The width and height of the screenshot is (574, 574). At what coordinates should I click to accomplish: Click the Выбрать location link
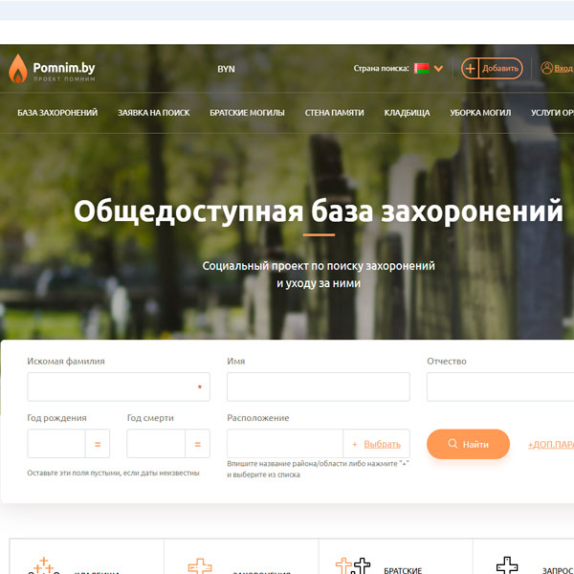click(x=382, y=444)
